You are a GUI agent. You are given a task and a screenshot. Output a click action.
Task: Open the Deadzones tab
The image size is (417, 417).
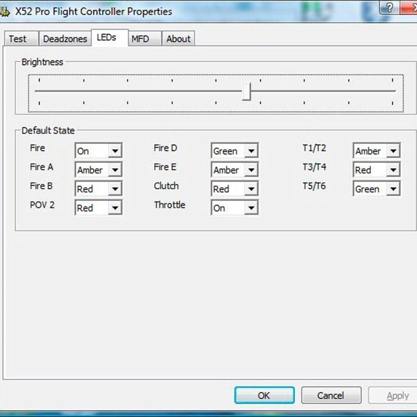tap(65, 39)
